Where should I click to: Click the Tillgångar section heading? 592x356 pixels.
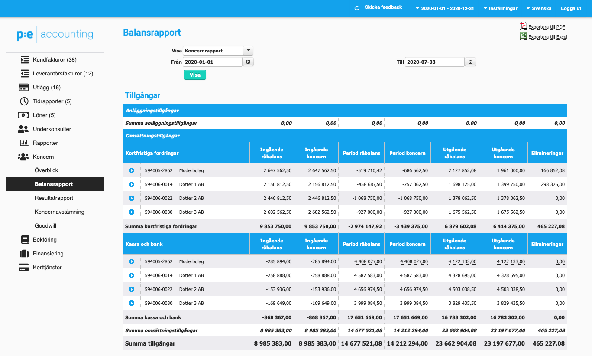tap(143, 95)
